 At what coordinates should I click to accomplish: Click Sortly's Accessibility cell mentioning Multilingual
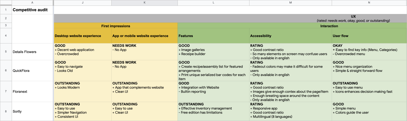pos(290,111)
